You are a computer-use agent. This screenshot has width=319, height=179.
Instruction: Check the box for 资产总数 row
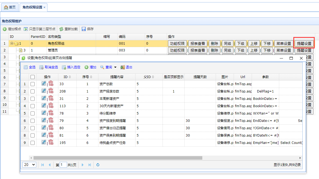32,84
